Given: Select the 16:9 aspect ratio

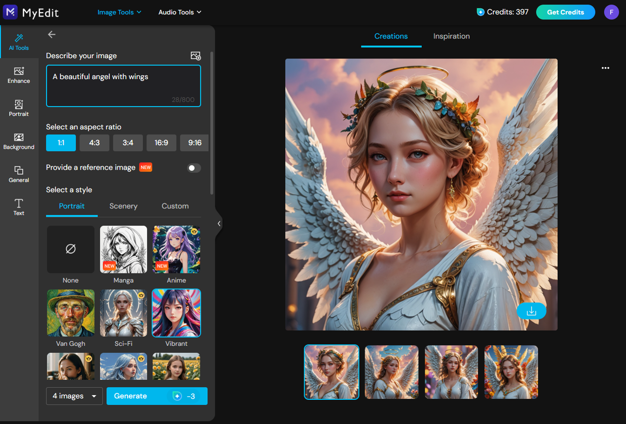Looking at the screenshot, I should pyautogui.click(x=161, y=143).
